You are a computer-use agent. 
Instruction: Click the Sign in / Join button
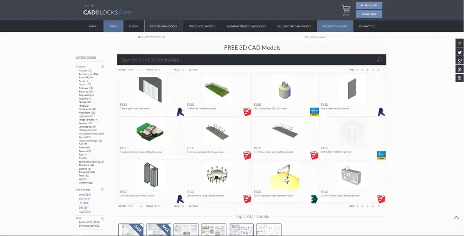pyautogui.click(x=369, y=5)
